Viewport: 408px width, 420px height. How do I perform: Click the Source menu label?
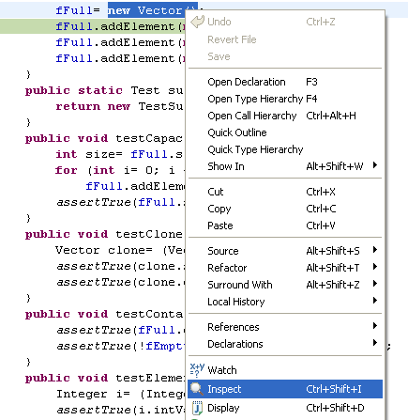[223, 251]
